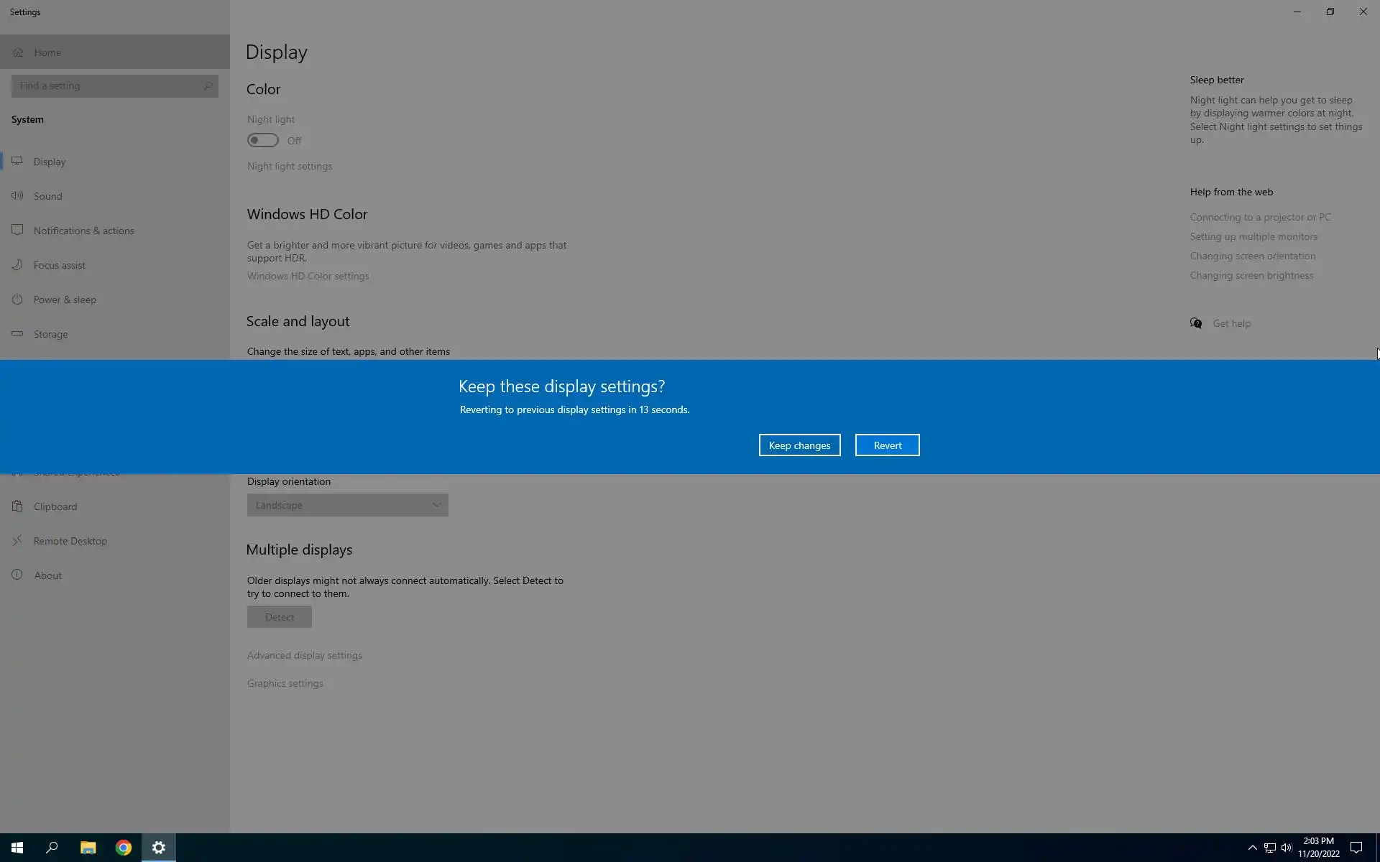This screenshot has width=1380, height=862.
Task: Click the Home icon in sidebar
Action: click(x=18, y=52)
